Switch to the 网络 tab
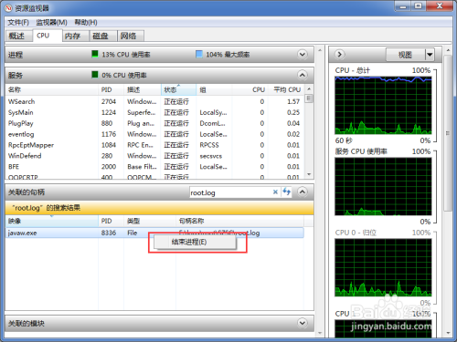This screenshot has width=457, height=342. click(x=131, y=36)
